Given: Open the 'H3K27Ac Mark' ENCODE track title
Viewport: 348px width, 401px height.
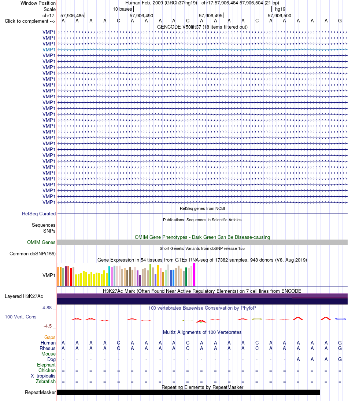Looking at the screenshot, I should tap(202, 291).
